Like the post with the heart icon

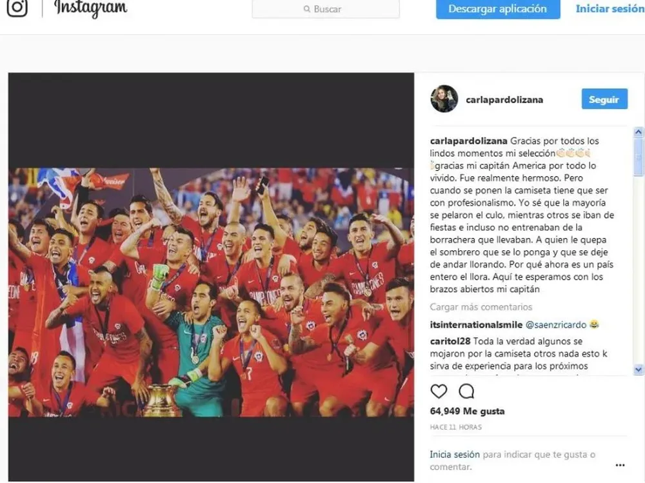tap(439, 391)
